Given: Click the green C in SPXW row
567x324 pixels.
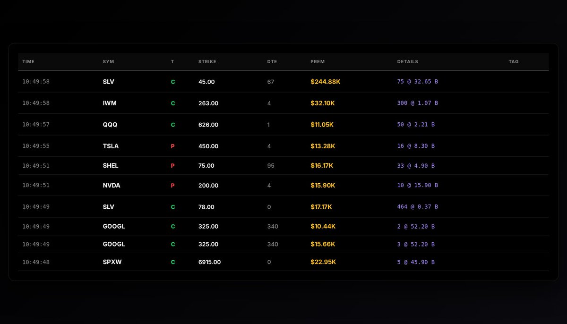Looking at the screenshot, I should coord(173,262).
